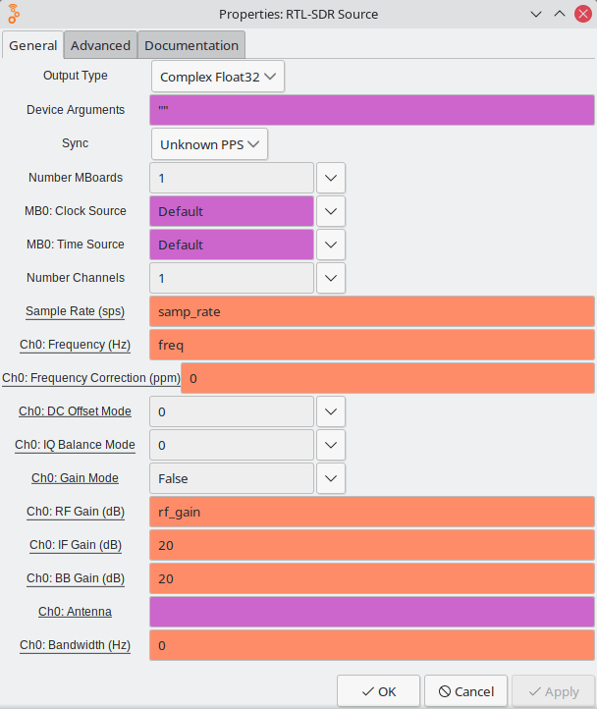Open the Number Channels dropdown arrow
Screen dimensions: 597x709
(332, 278)
